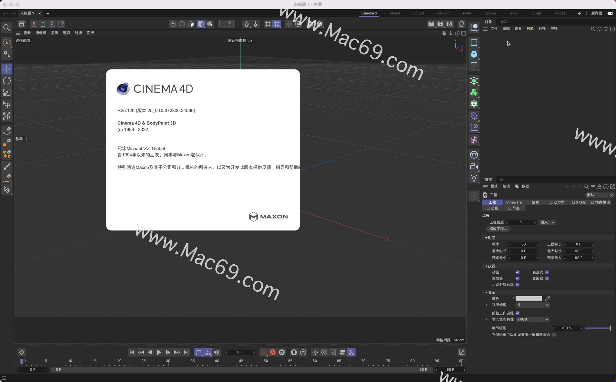Jump to the start of the animation

132,352
